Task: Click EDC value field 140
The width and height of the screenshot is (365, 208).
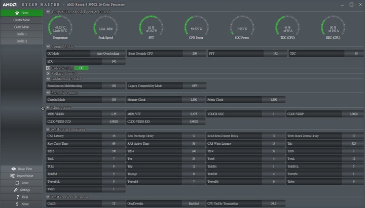Action: tap(114, 61)
